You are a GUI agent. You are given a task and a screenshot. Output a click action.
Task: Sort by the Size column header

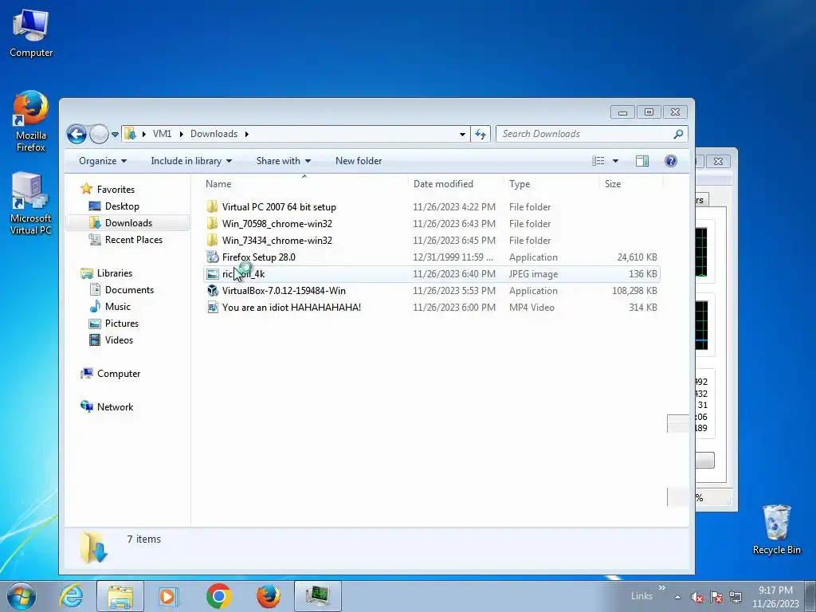[x=631, y=184]
